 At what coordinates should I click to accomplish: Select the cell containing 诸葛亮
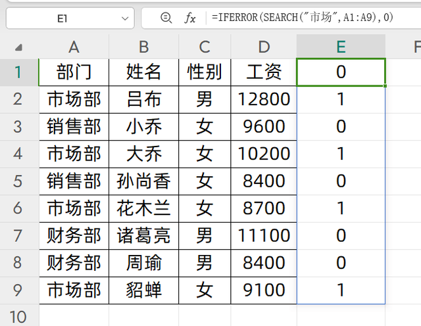pyautogui.click(x=143, y=235)
